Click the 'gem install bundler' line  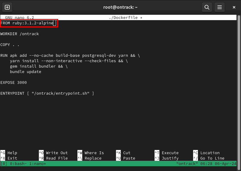point(39,66)
